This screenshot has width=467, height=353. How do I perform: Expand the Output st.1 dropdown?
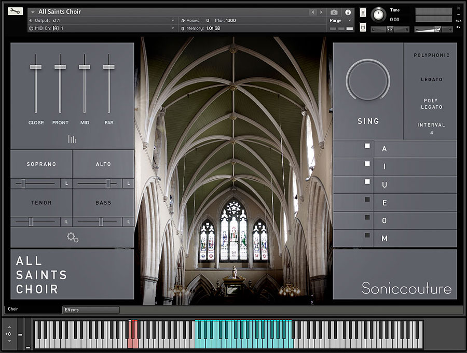(173, 20)
